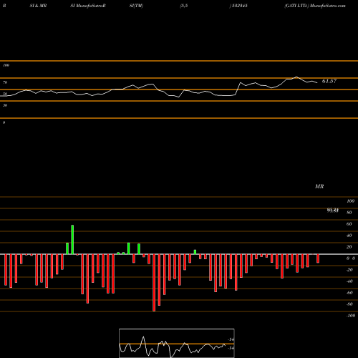358x358 pixels.
Task: Click the -20 label on MR axis
Action: coord(349,270)
